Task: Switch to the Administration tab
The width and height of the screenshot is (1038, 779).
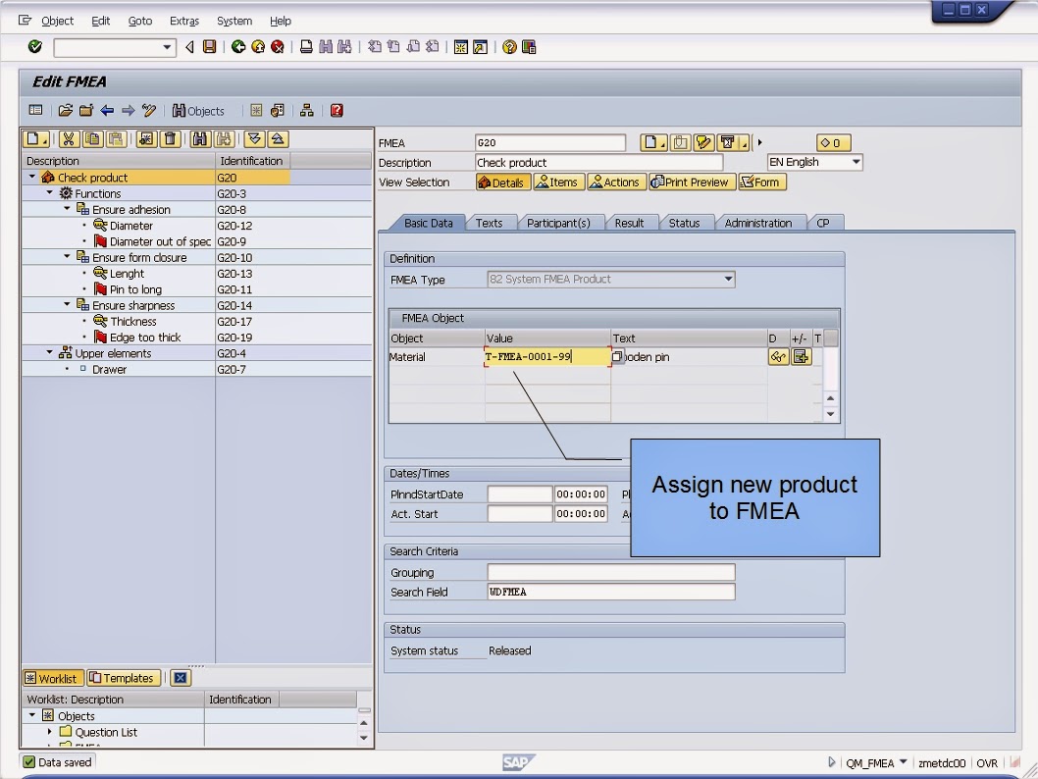Action: (x=759, y=223)
